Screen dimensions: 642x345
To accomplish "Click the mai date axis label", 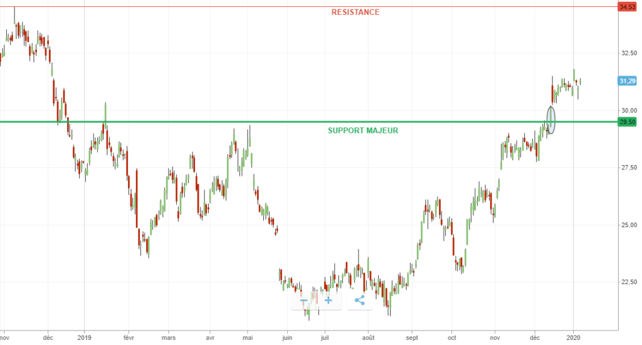I will [248, 338].
